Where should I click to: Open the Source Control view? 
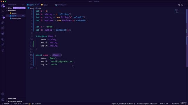coord(3,17)
